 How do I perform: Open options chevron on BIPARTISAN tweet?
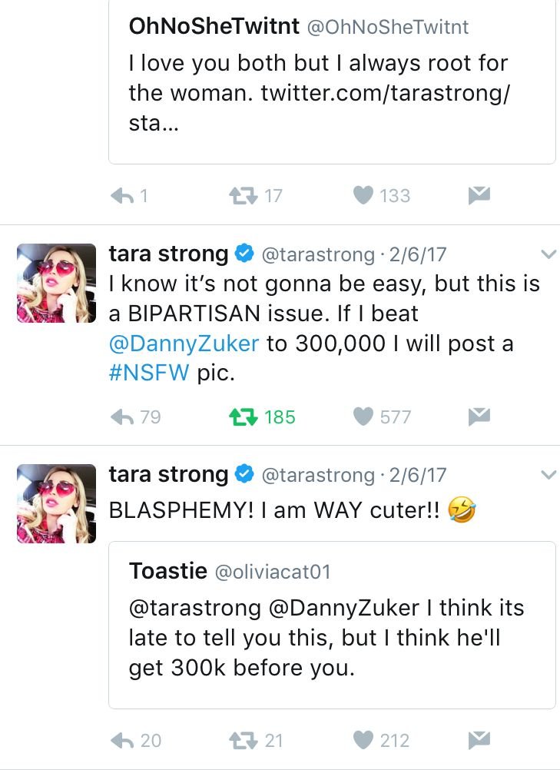click(548, 254)
